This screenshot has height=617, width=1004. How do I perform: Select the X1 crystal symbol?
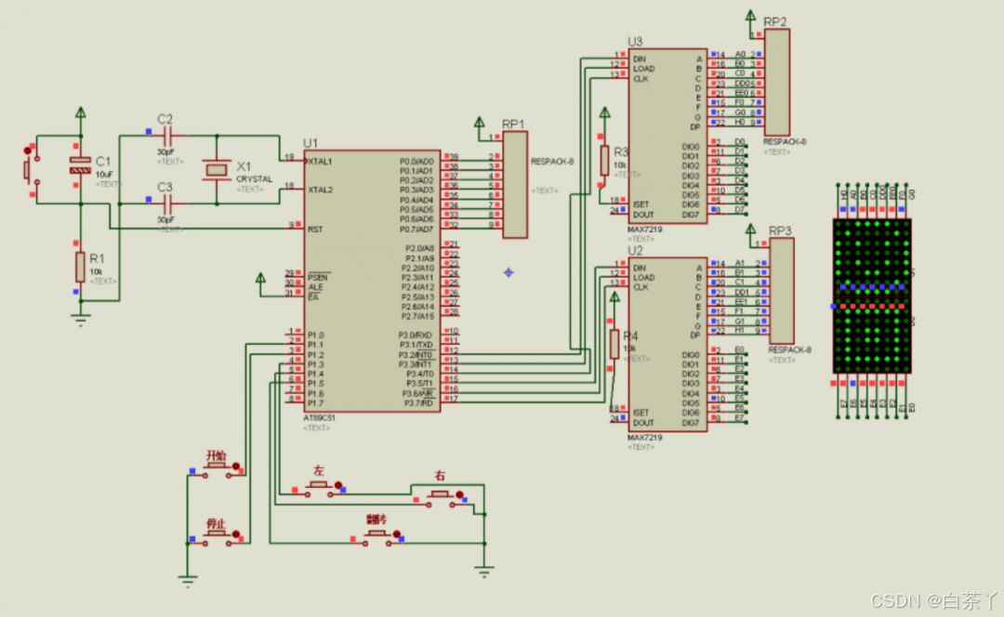[x=217, y=170]
